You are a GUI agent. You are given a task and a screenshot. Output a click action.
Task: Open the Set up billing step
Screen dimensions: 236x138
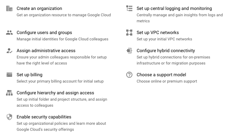pyautogui.click(x=29, y=75)
